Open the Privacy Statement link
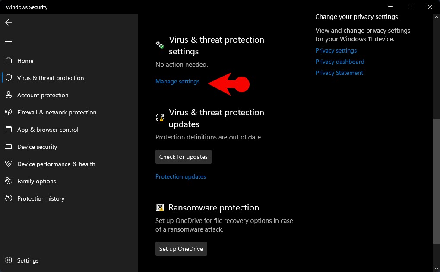 coord(339,73)
